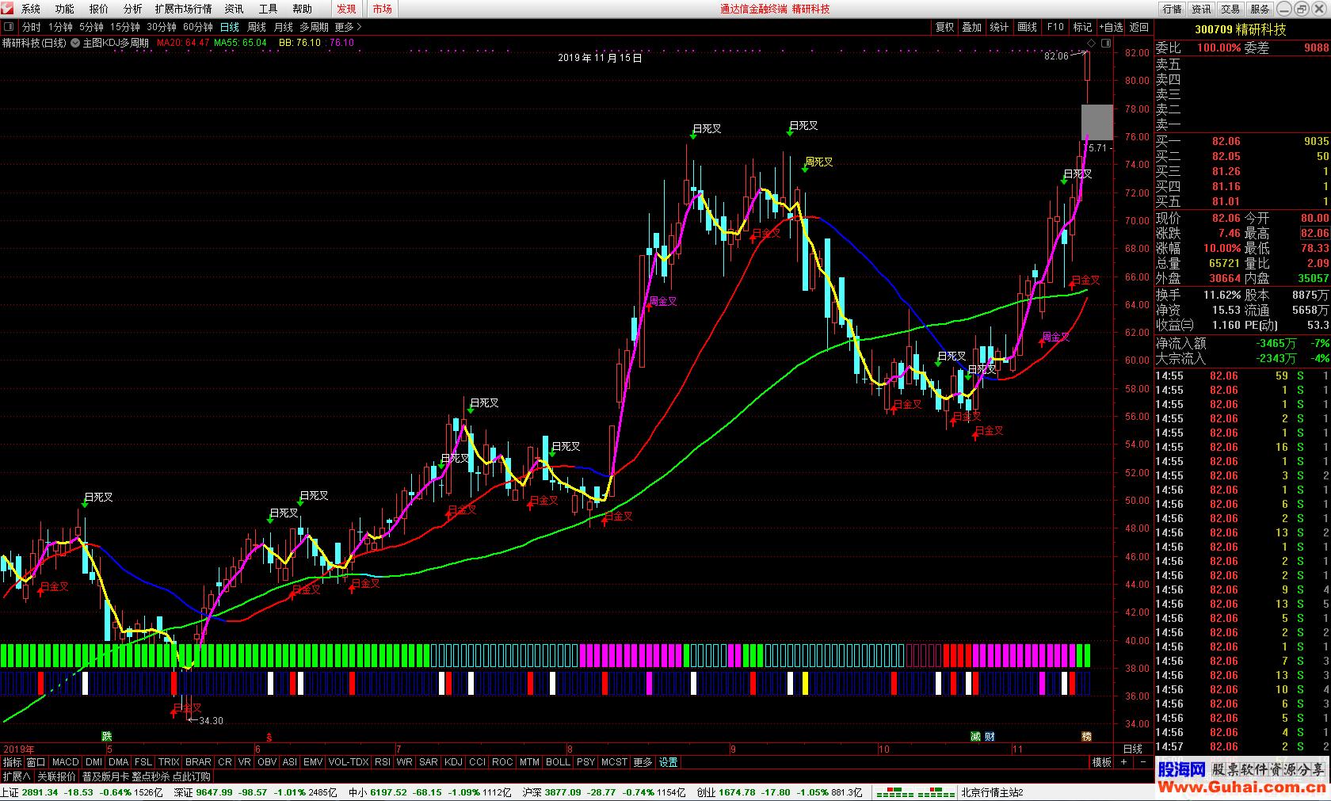
Task: Select the BOLL indicator tab
Action: pyautogui.click(x=558, y=762)
